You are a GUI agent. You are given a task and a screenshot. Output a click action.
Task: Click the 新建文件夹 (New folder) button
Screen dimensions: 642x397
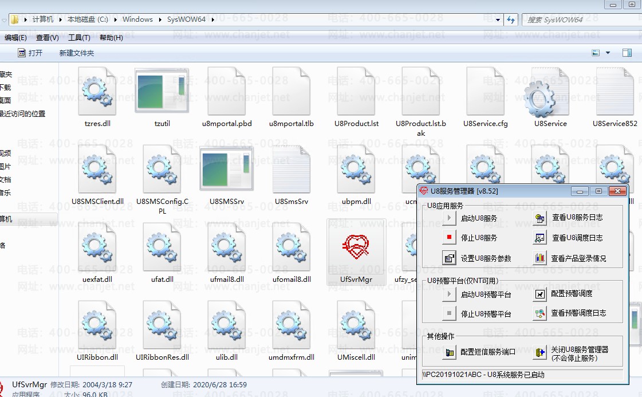[77, 53]
